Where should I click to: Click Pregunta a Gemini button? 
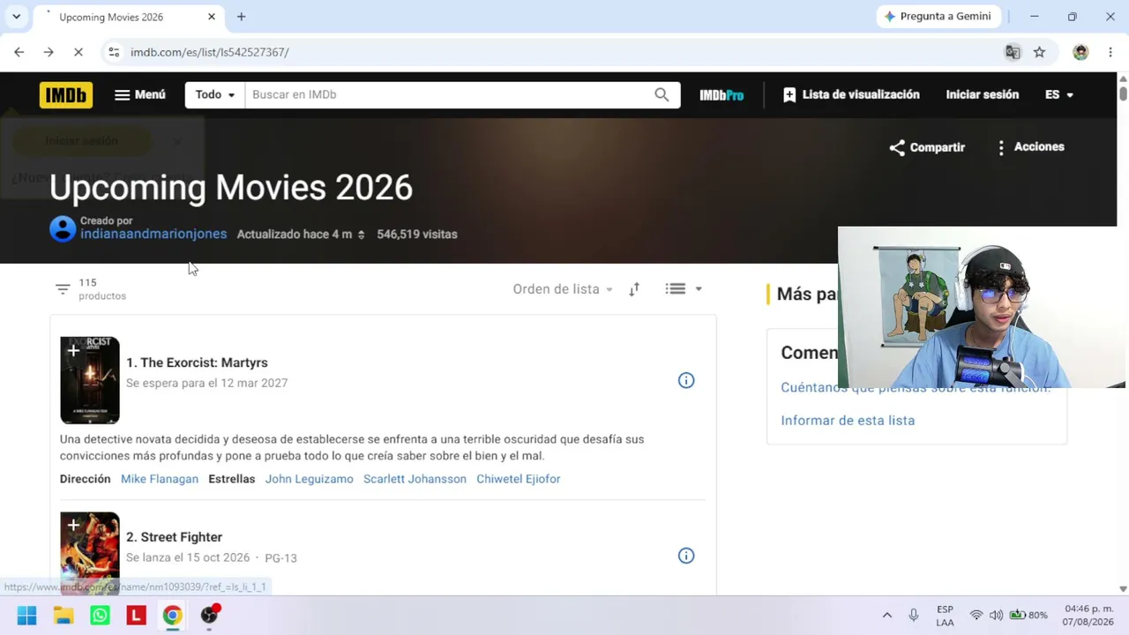pyautogui.click(x=939, y=17)
